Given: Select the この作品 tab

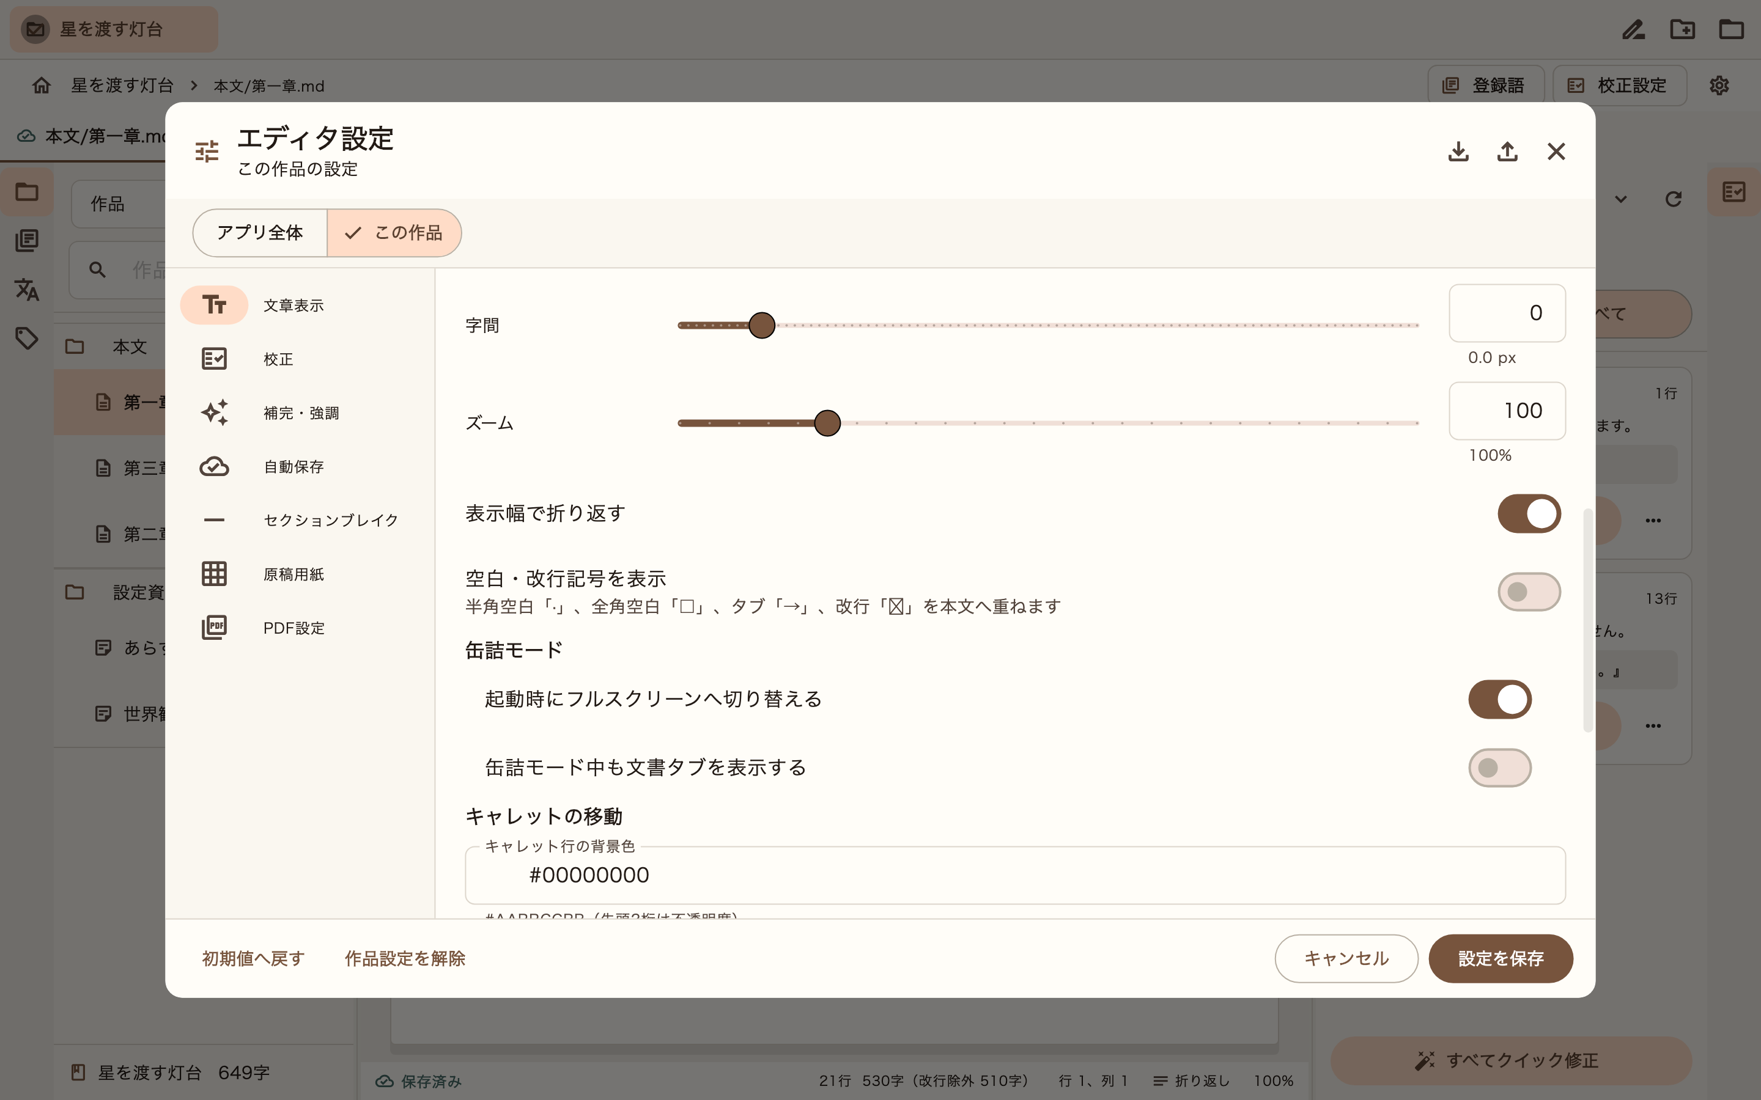Looking at the screenshot, I should (x=394, y=233).
